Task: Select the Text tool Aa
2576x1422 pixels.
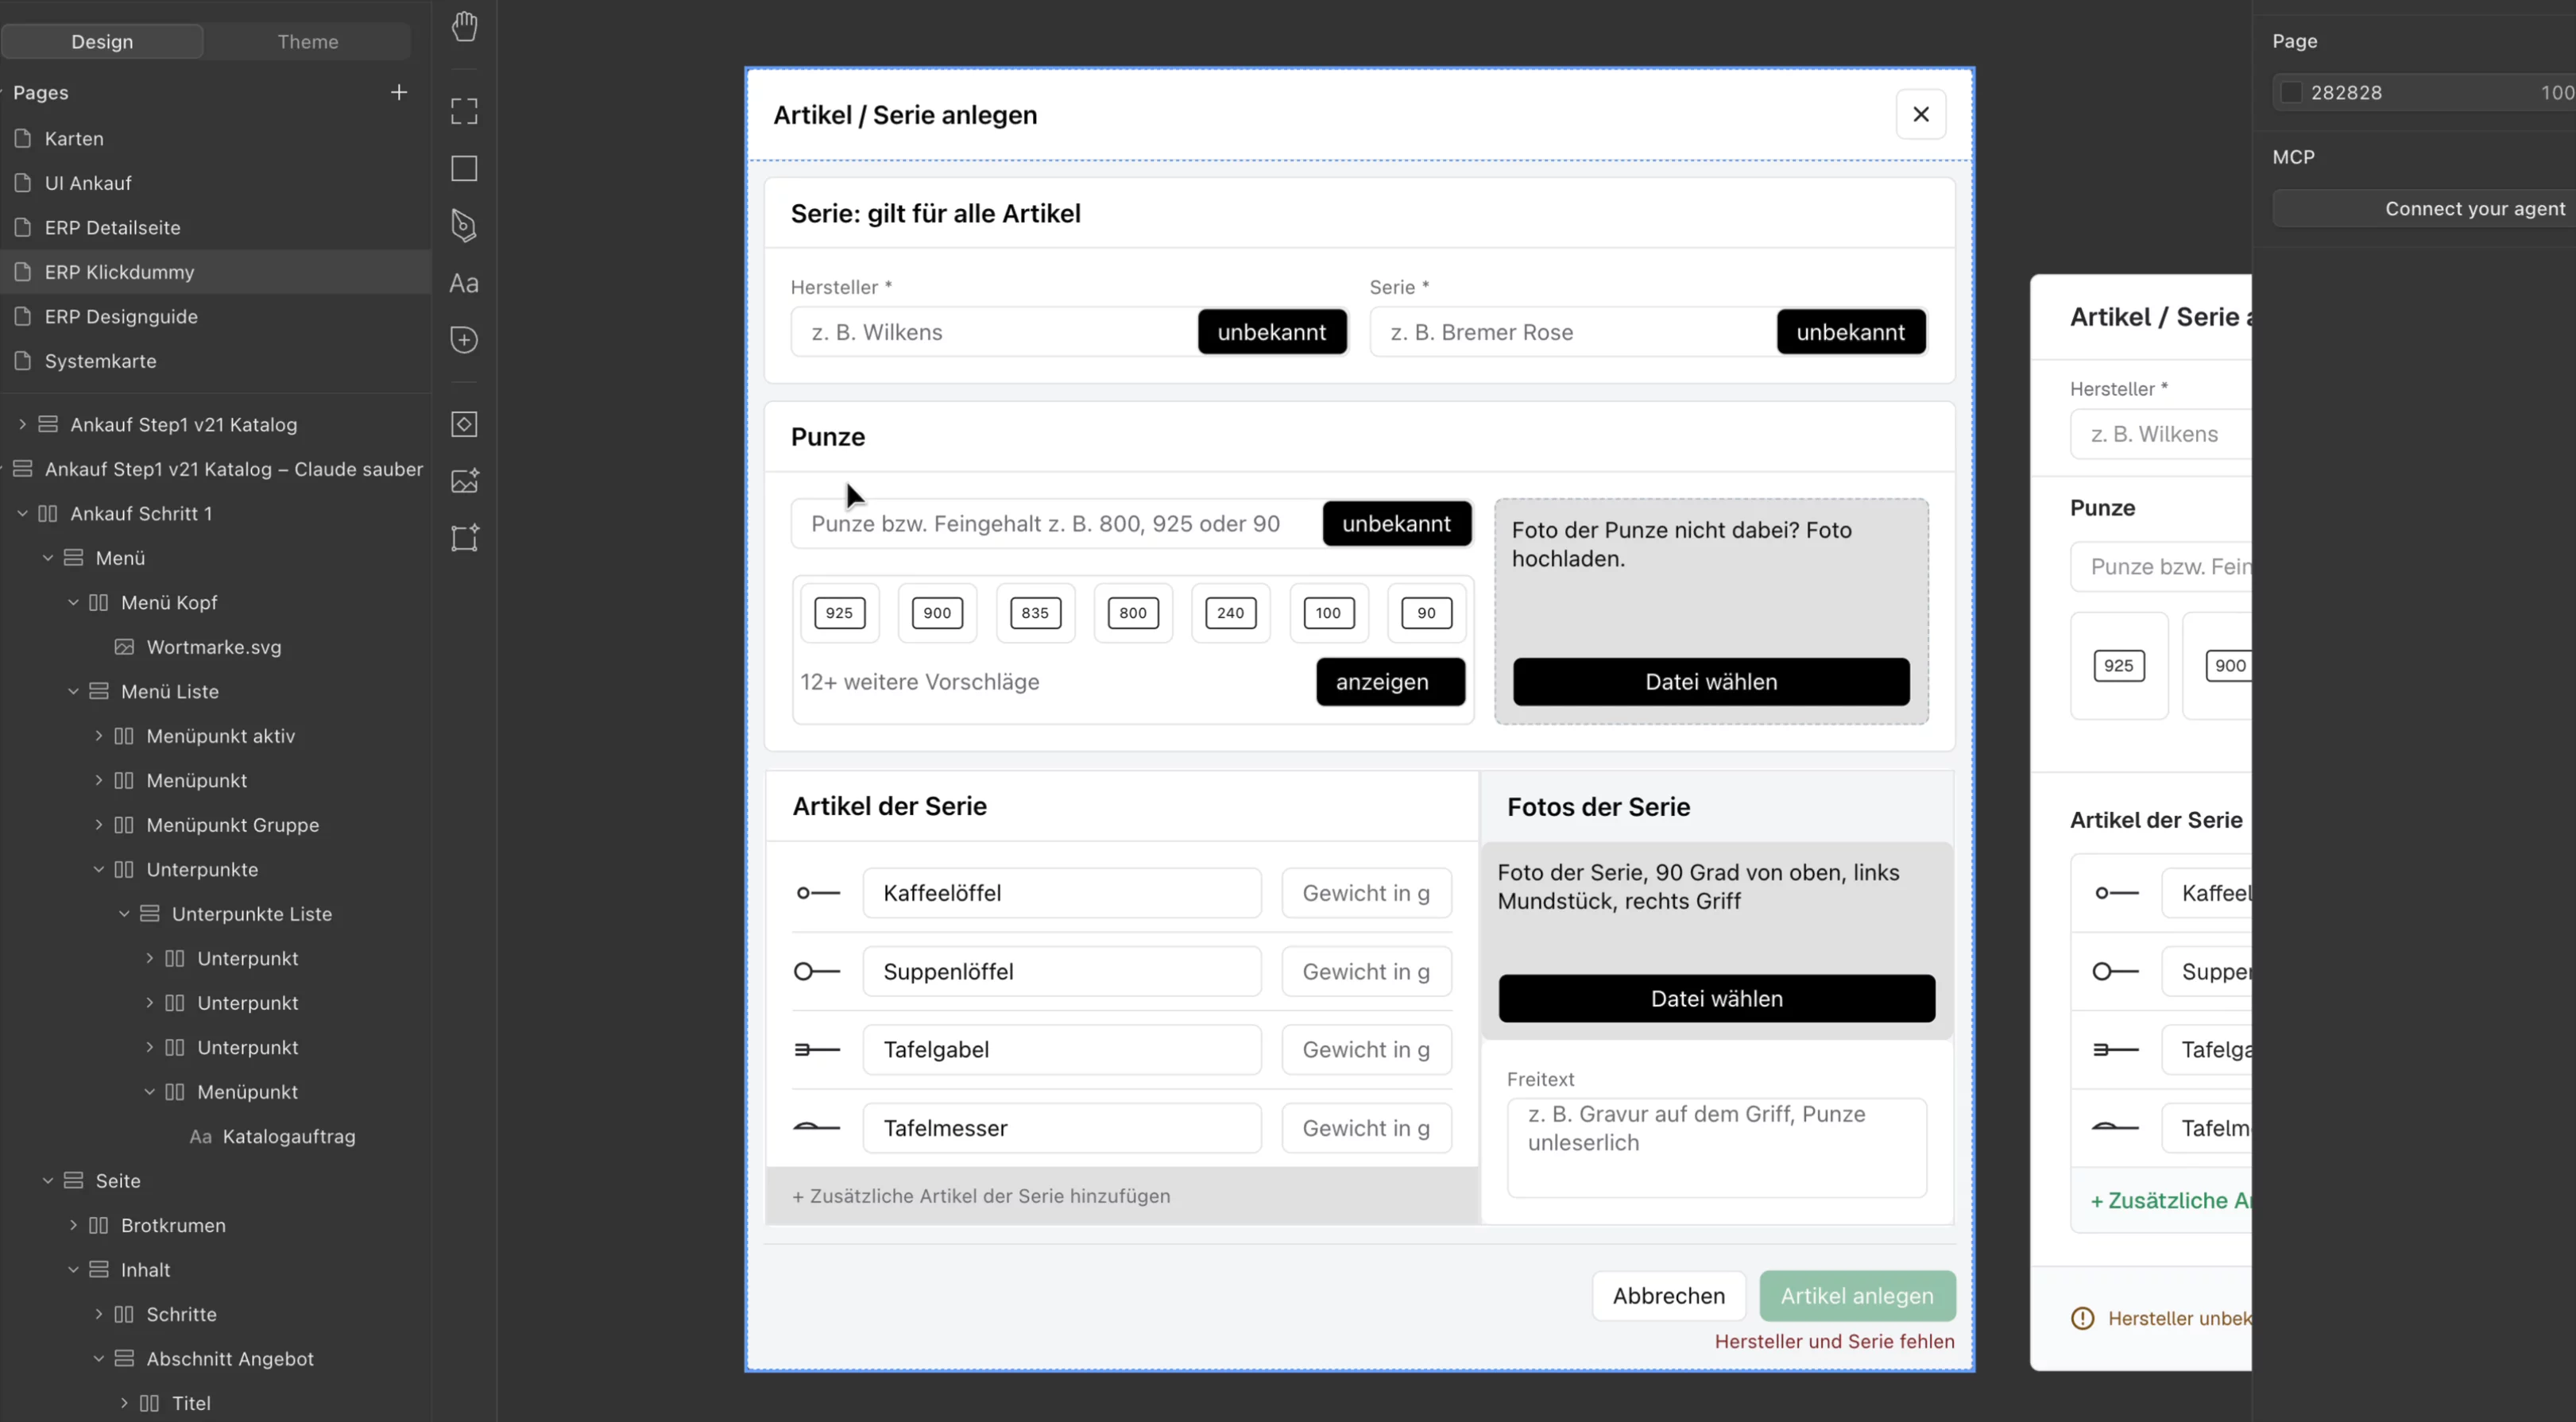Action: click(x=464, y=284)
